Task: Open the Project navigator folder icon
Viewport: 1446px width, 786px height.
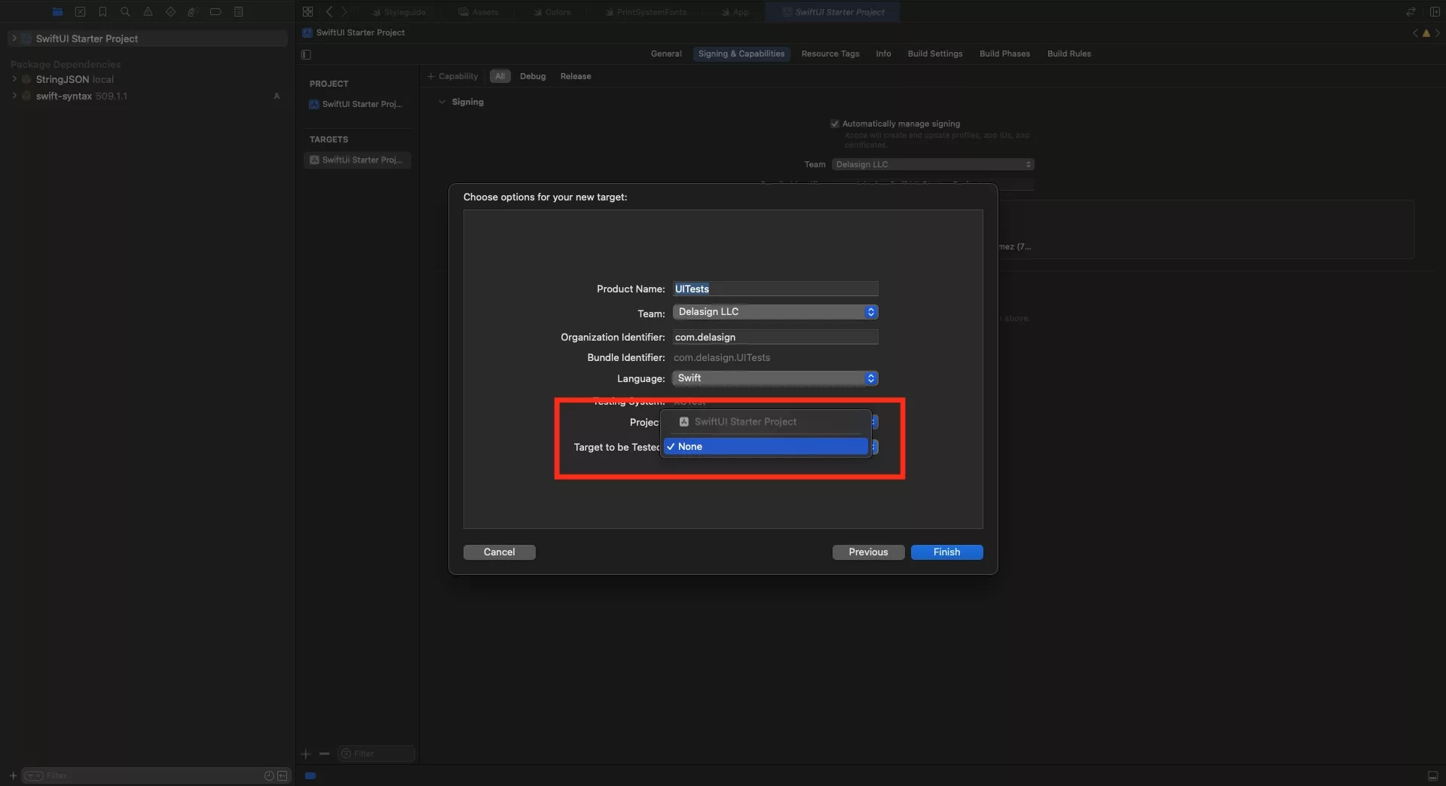Action: pyautogui.click(x=57, y=11)
